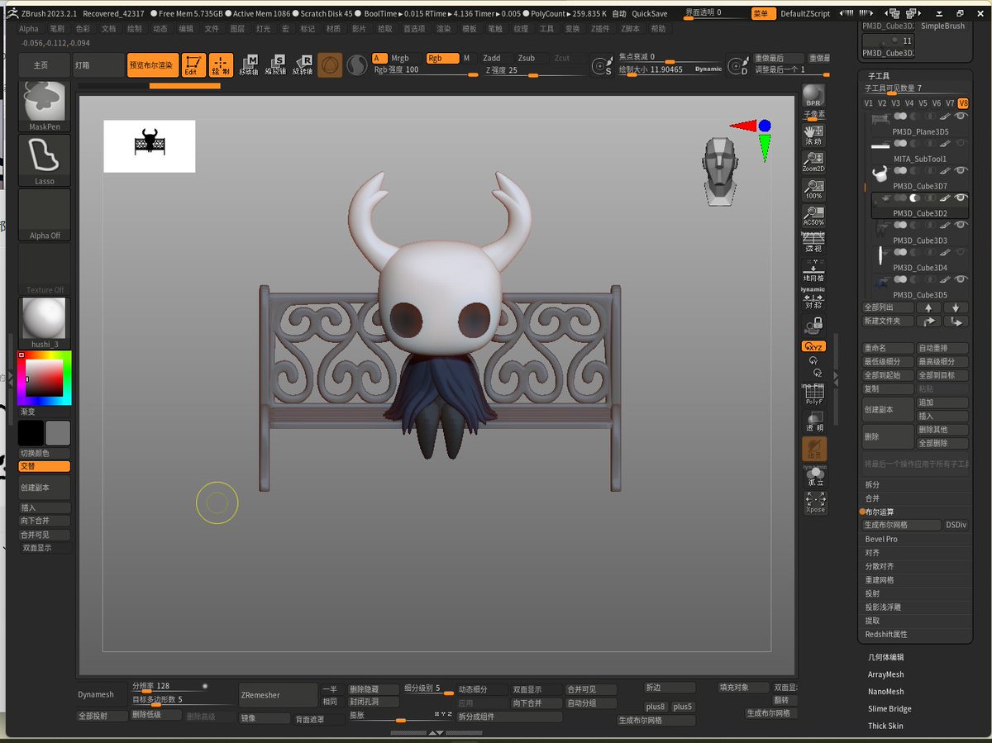This screenshot has height=743, width=992.
Task: Toggle visibility eye of PM3D_Cube3D2
Action: coord(961,198)
